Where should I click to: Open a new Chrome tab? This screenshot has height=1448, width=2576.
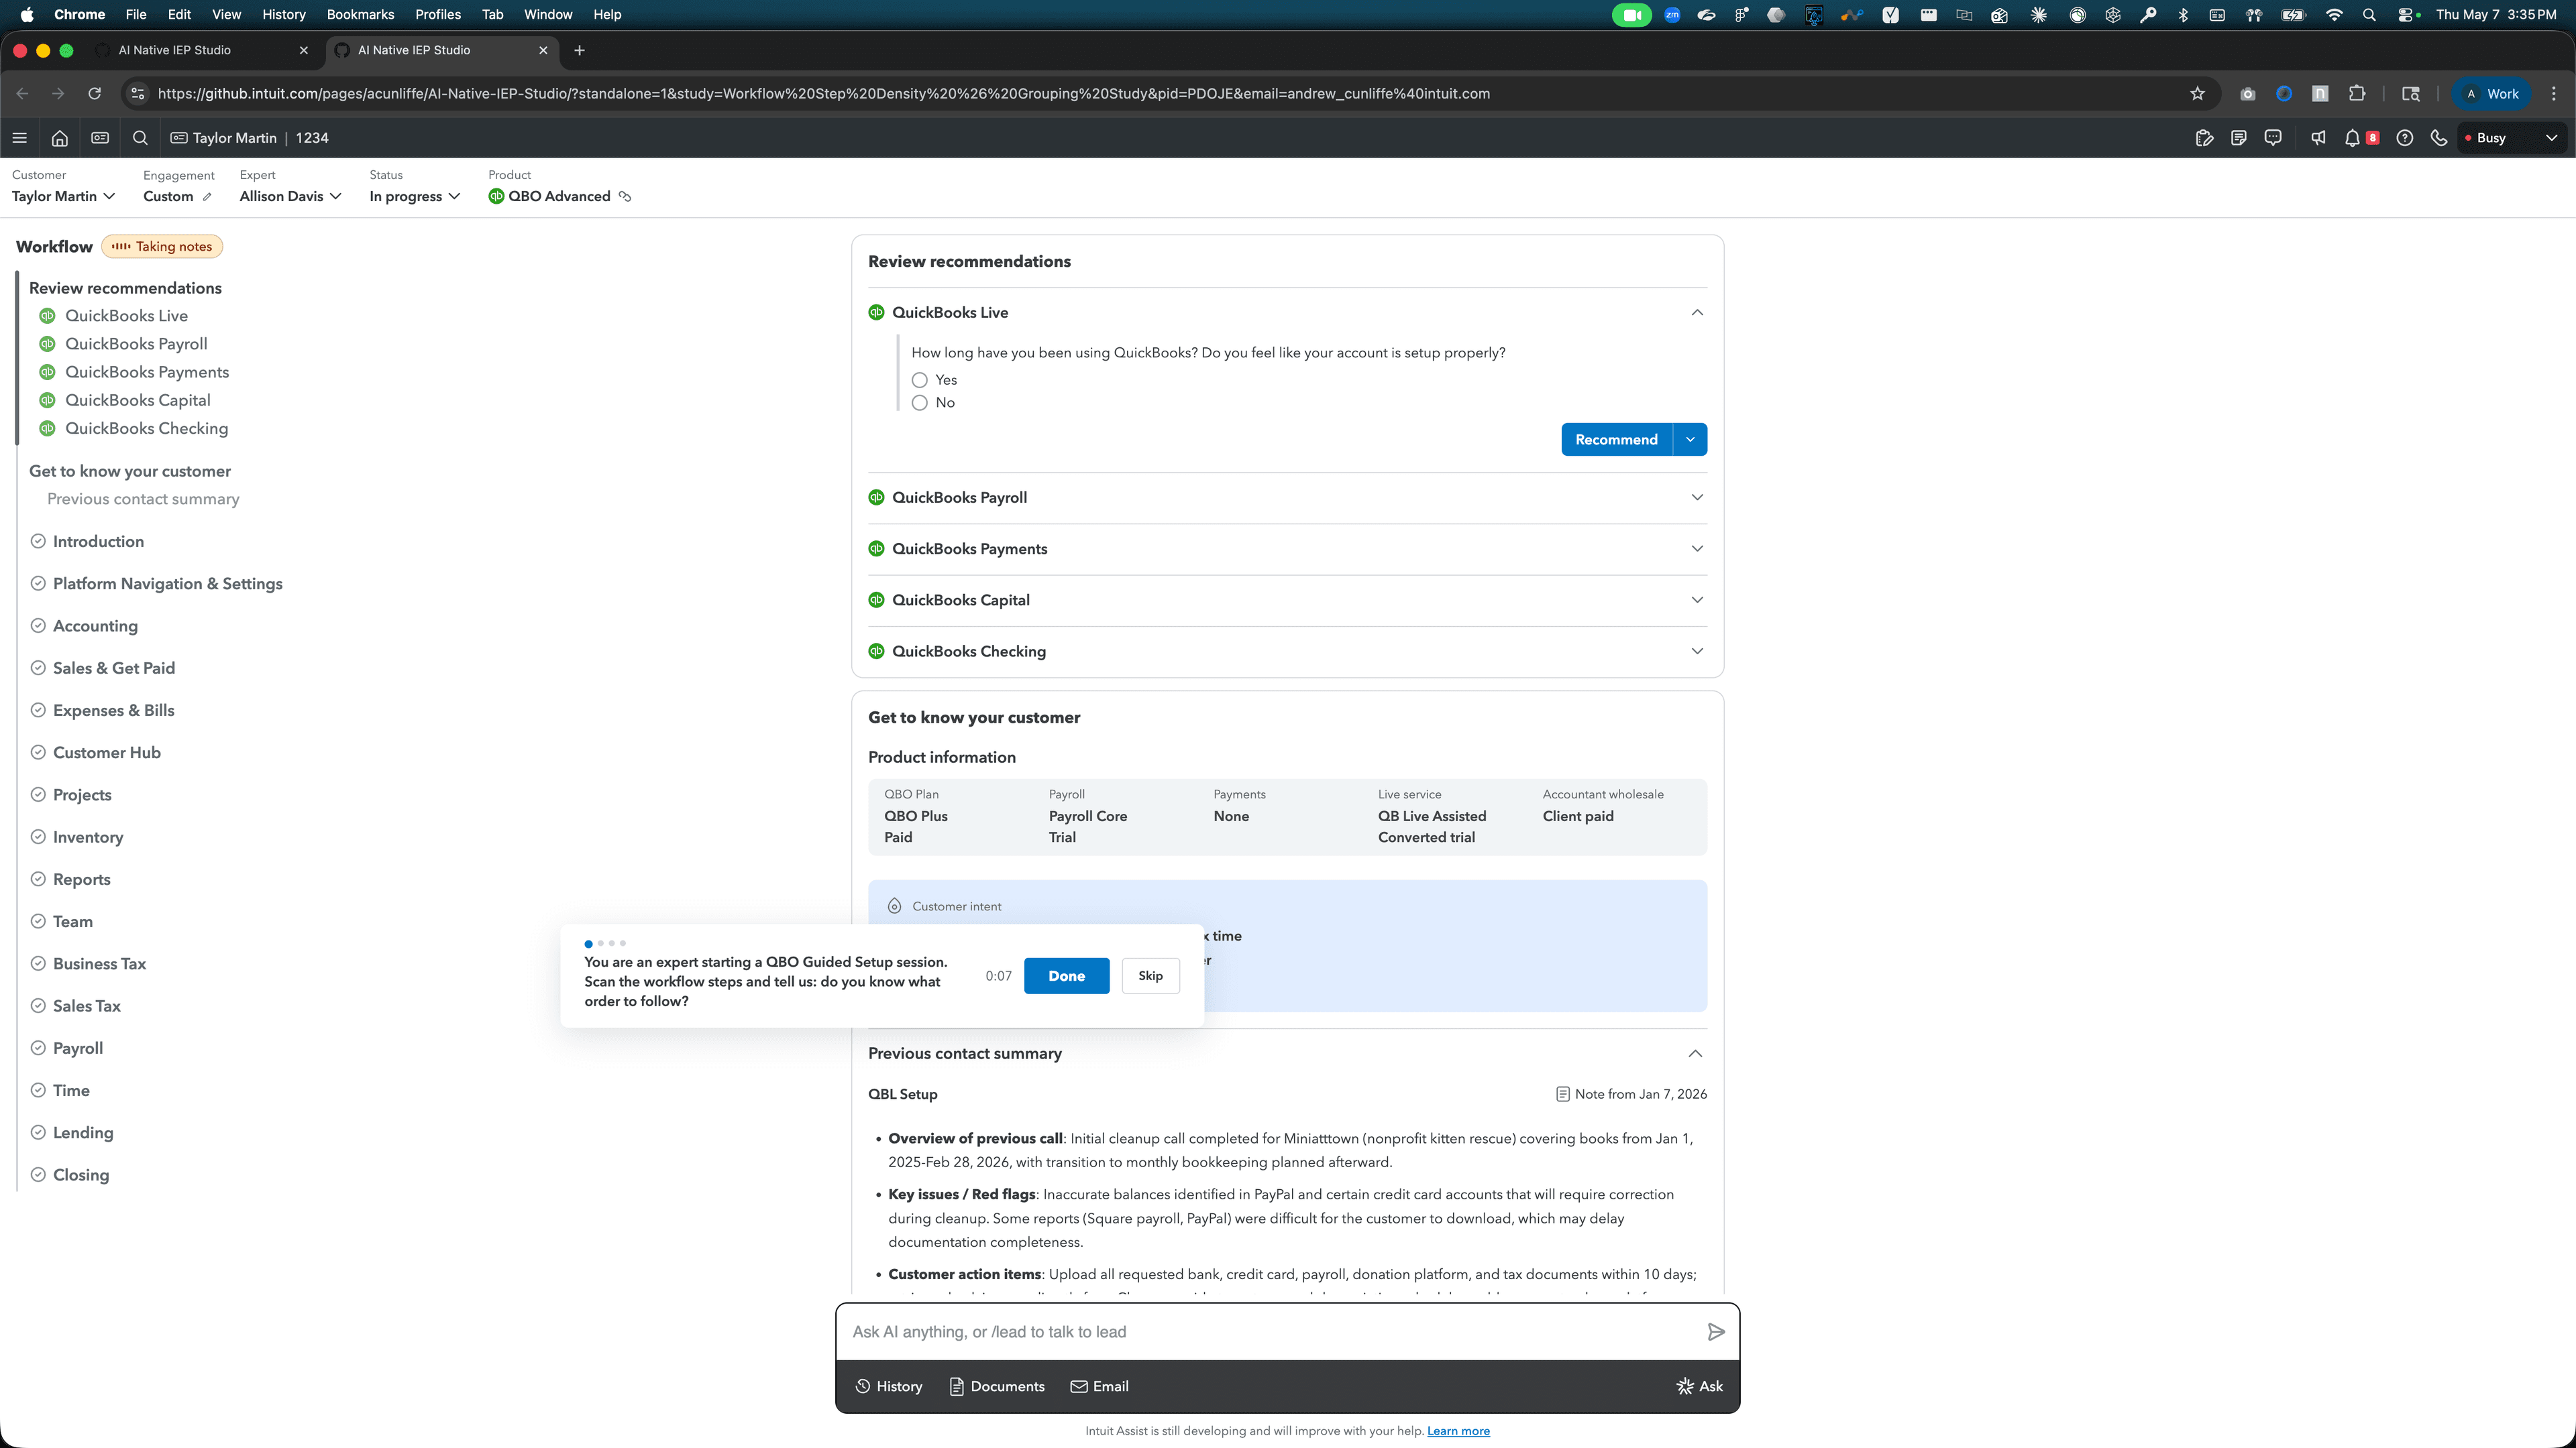(579, 50)
